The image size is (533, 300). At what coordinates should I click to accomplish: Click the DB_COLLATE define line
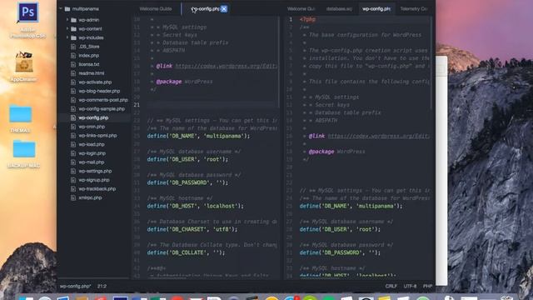(x=186, y=252)
